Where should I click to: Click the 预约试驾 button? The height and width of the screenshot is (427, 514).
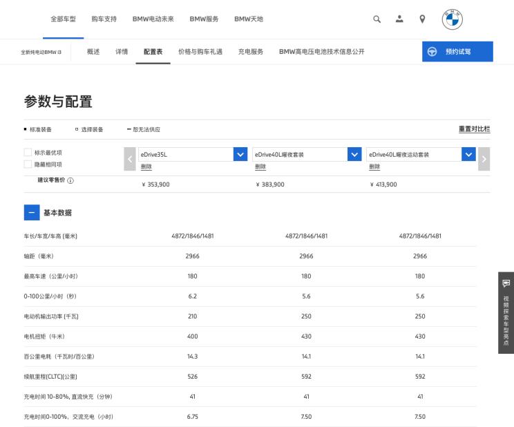[x=457, y=52]
